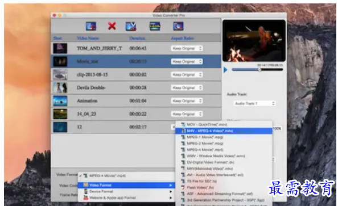Open Aspect Ratio dropdown for 14_04_23
This screenshot has height=206, width=338.
187,114
